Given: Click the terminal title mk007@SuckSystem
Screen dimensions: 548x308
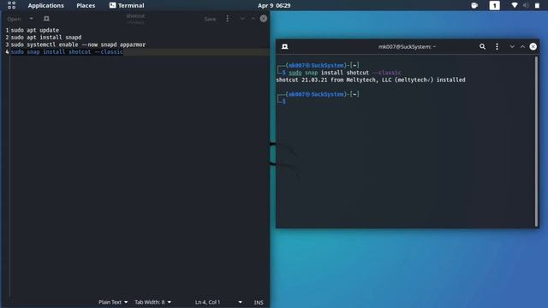Looking at the screenshot, I should coord(408,46).
